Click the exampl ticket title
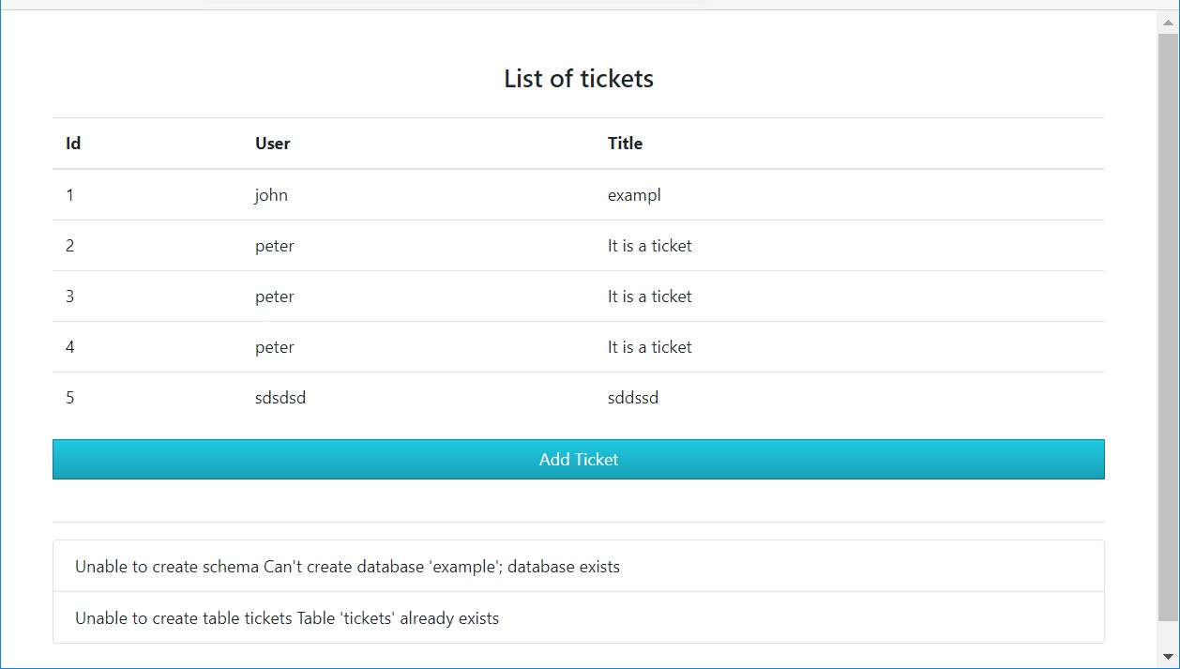 click(x=634, y=195)
